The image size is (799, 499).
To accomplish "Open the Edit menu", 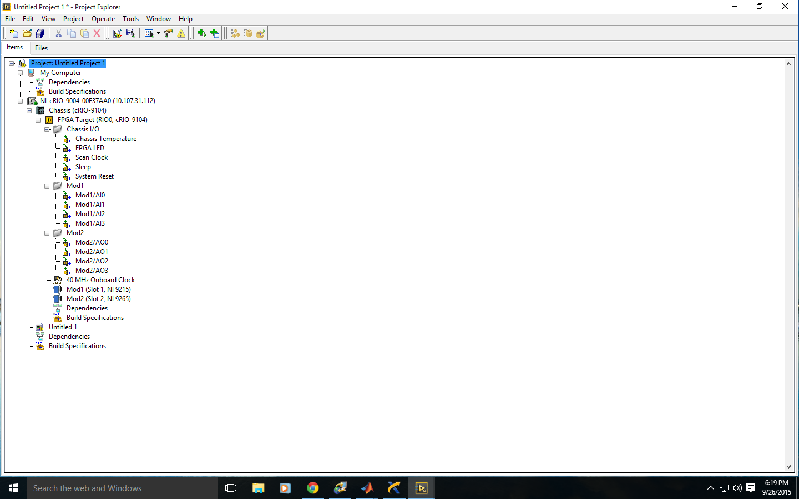I will tap(28, 19).
